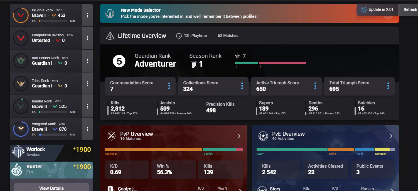418x191 pixels.
Task: Click the Lifetime Overview pyramid icon
Action: pyautogui.click(x=110, y=36)
